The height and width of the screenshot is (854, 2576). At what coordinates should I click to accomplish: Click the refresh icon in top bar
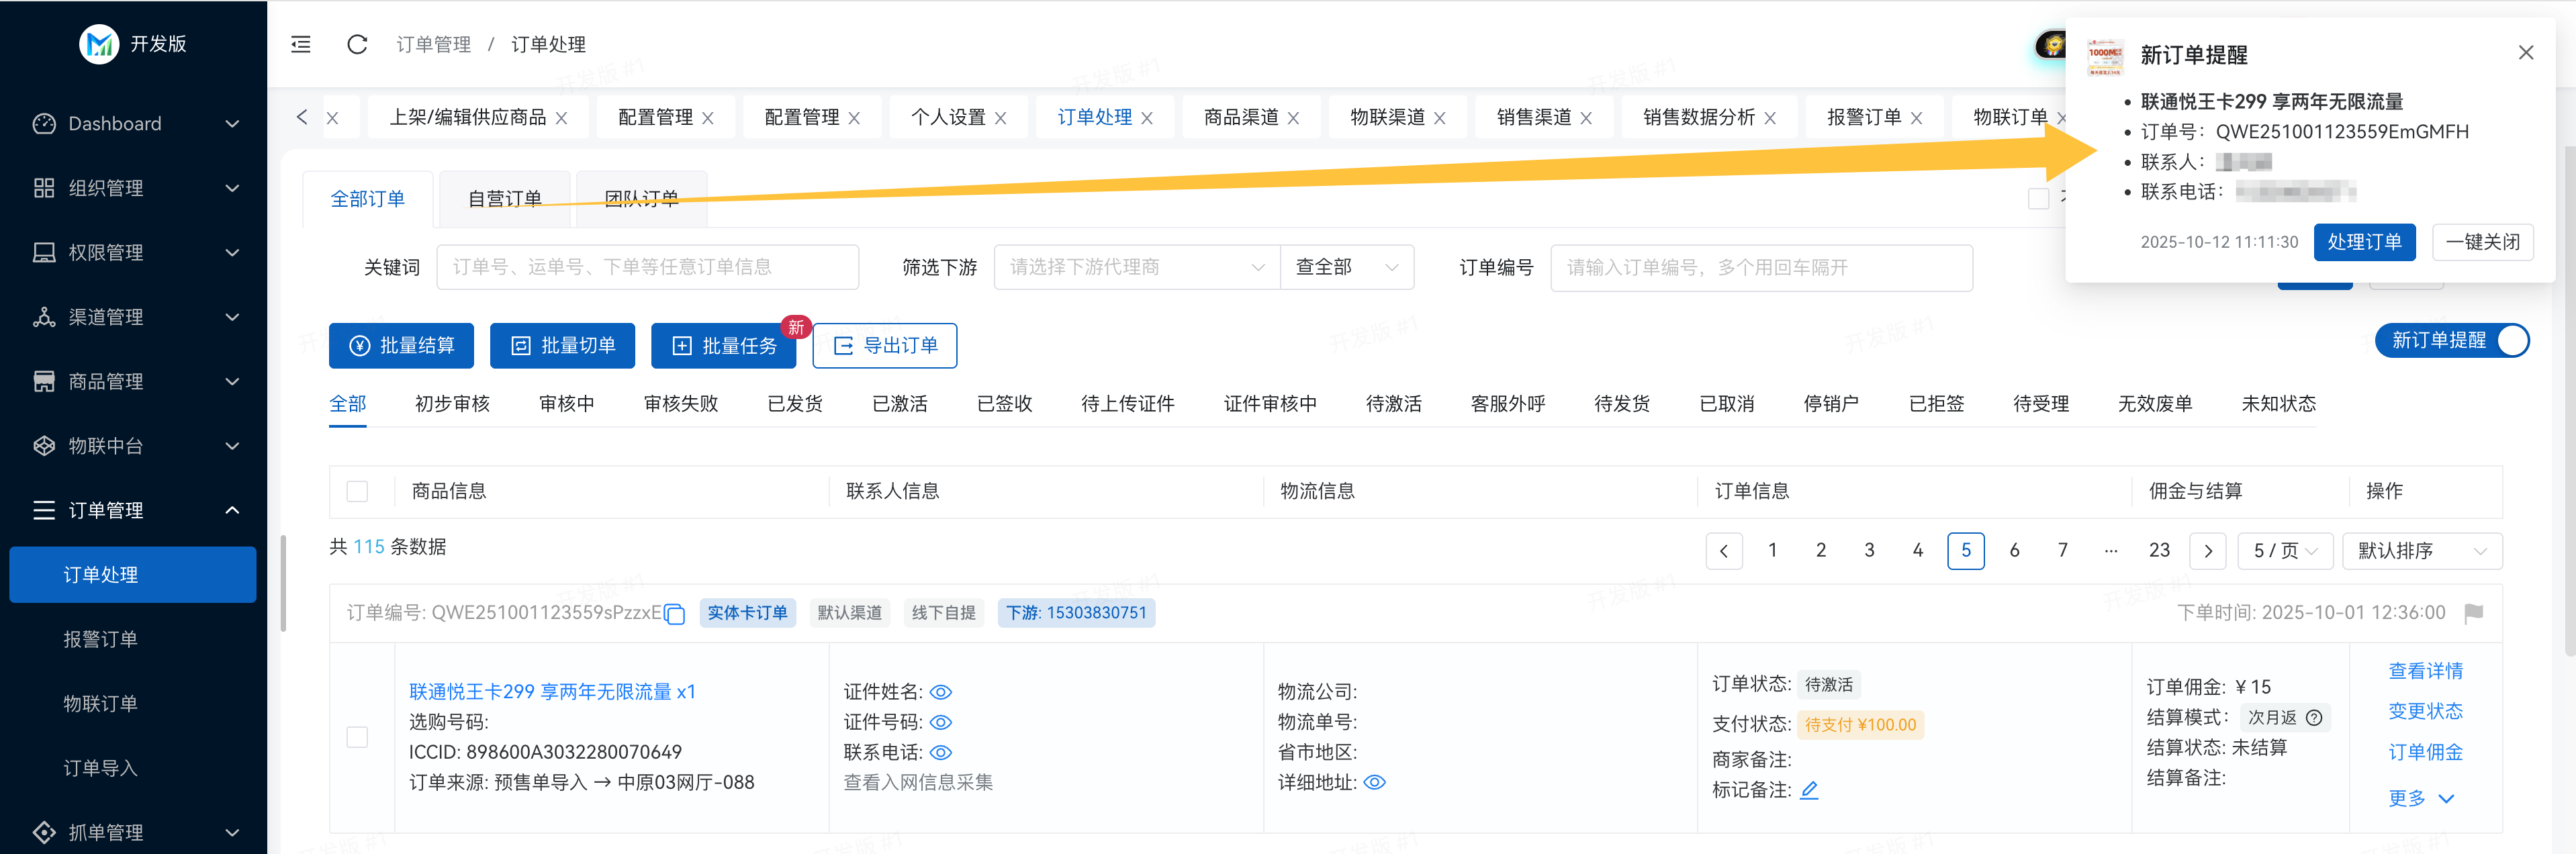pyautogui.click(x=357, y=44)
